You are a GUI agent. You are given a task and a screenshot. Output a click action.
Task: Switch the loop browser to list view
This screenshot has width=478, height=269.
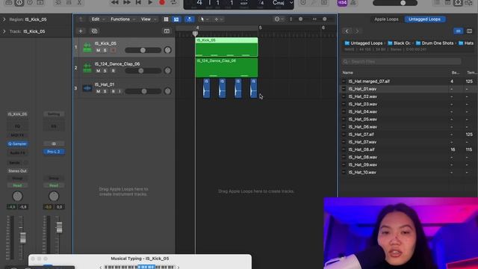tap(458, 31)
